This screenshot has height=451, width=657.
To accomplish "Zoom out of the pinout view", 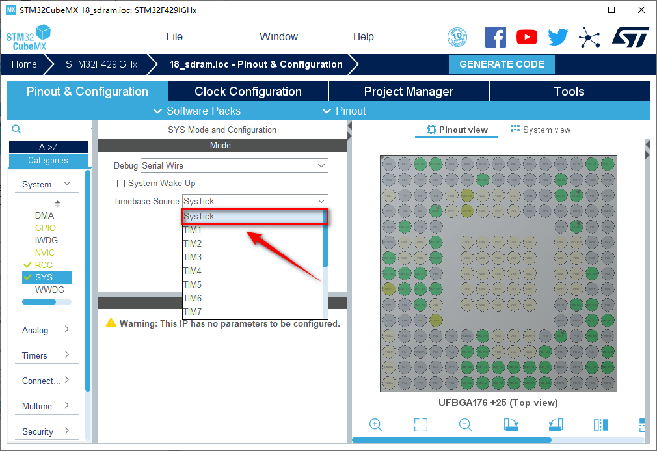I will (465, 425).
